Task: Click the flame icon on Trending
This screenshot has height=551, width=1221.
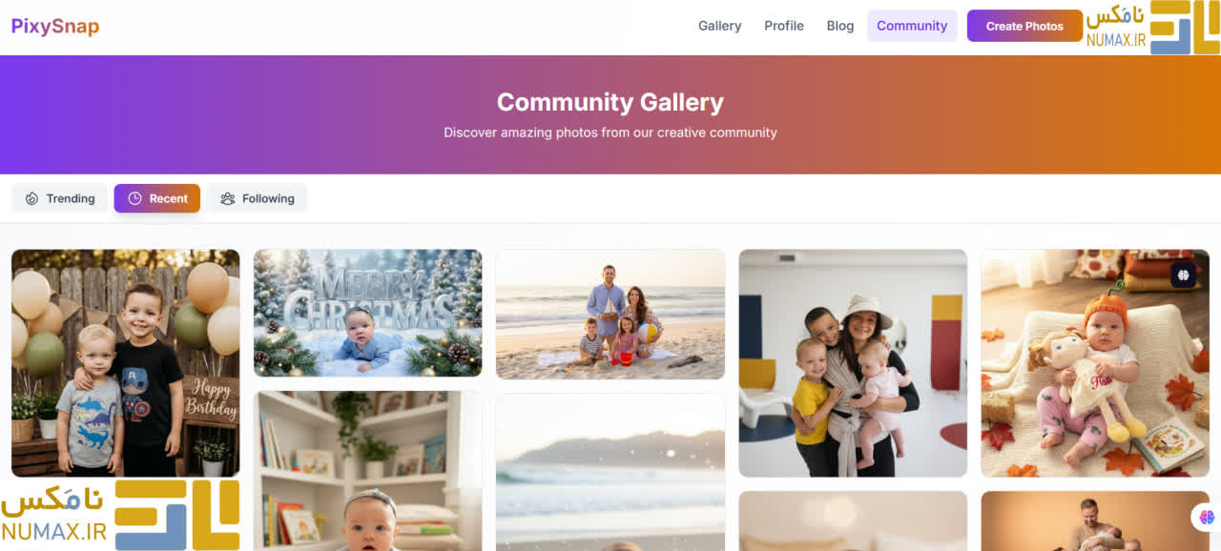Action: point(32,198)
